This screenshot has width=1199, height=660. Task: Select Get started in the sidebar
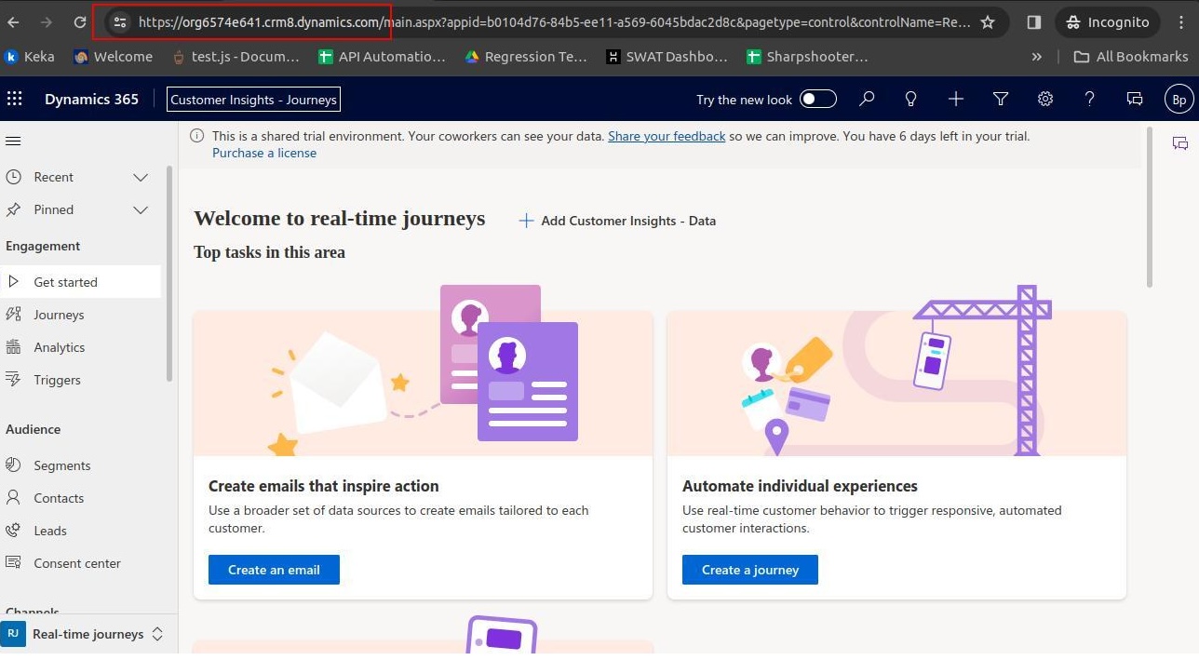point(81,282)
